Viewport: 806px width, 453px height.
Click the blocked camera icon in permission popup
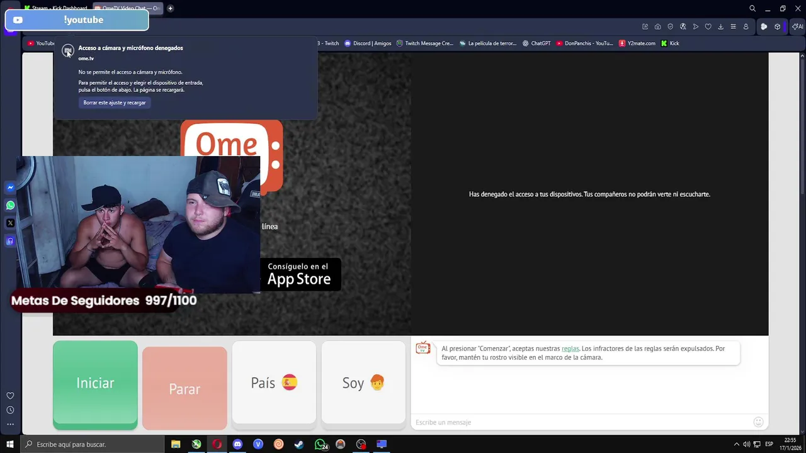pyautogui.click(x=68, y=50)
